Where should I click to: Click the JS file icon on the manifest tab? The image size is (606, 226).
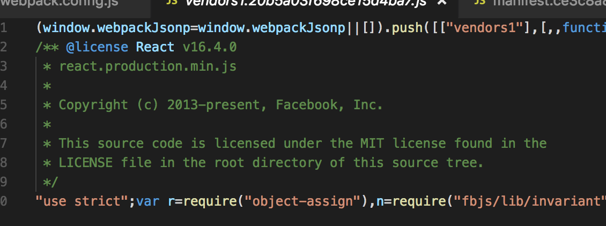[479, 2]
